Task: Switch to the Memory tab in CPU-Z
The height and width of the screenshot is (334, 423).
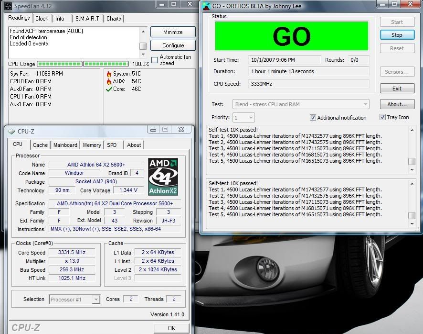Action: coord(92,145)
